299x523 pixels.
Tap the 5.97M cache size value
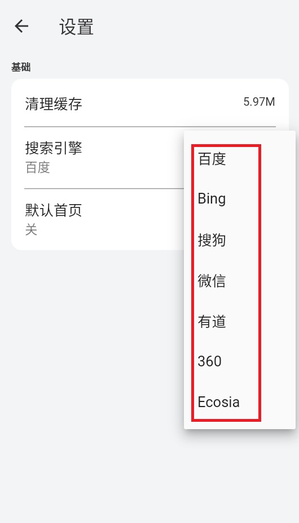pos(259,102)
